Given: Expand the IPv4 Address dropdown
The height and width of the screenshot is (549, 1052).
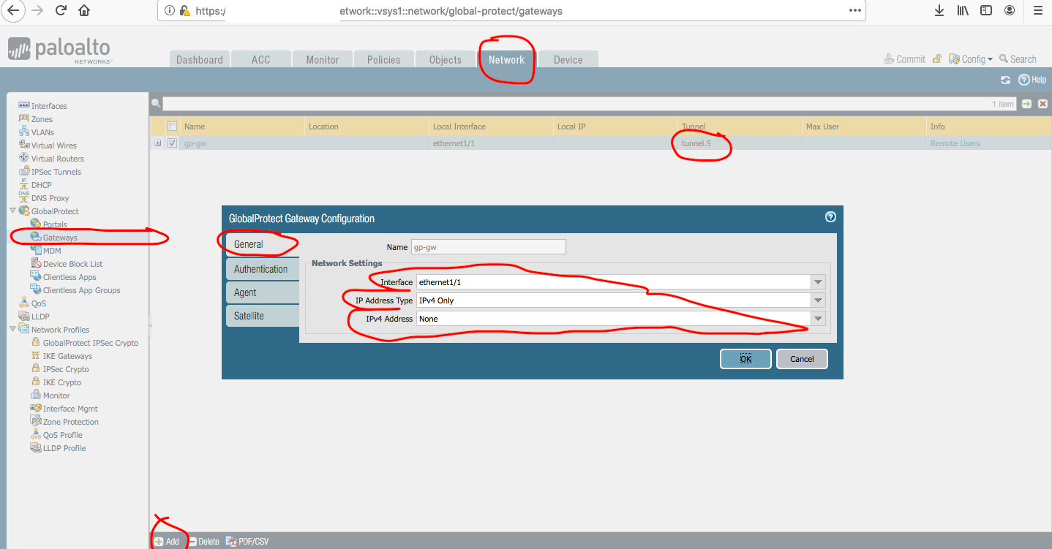Looking at the screenshot, I should click(x=818, y=319).
